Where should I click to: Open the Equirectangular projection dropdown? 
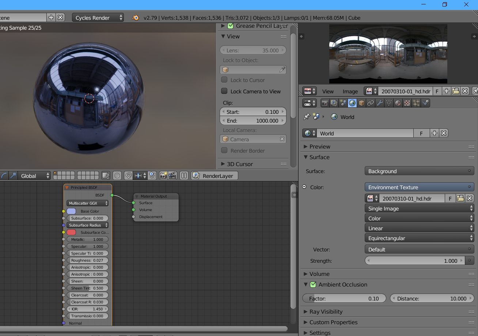pos(419,238)
